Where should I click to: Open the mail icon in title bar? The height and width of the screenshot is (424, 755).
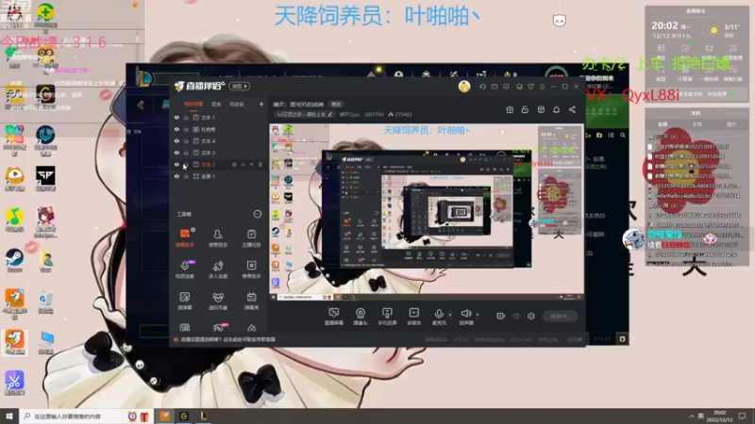coord(495,87)
